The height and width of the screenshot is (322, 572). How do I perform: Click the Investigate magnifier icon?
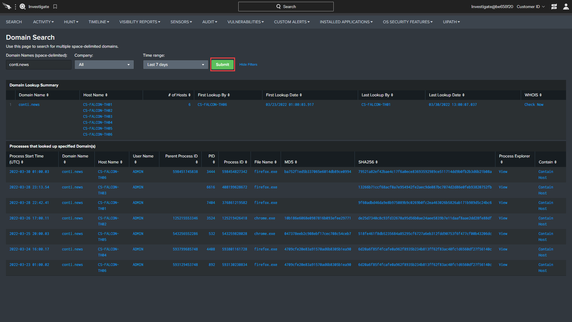tap(23, 7)
